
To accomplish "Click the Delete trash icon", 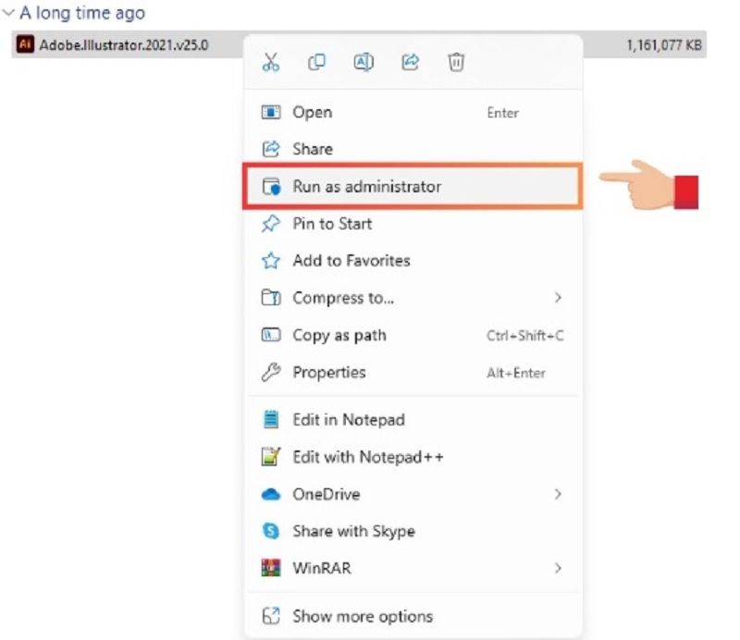I will [456, 63].
